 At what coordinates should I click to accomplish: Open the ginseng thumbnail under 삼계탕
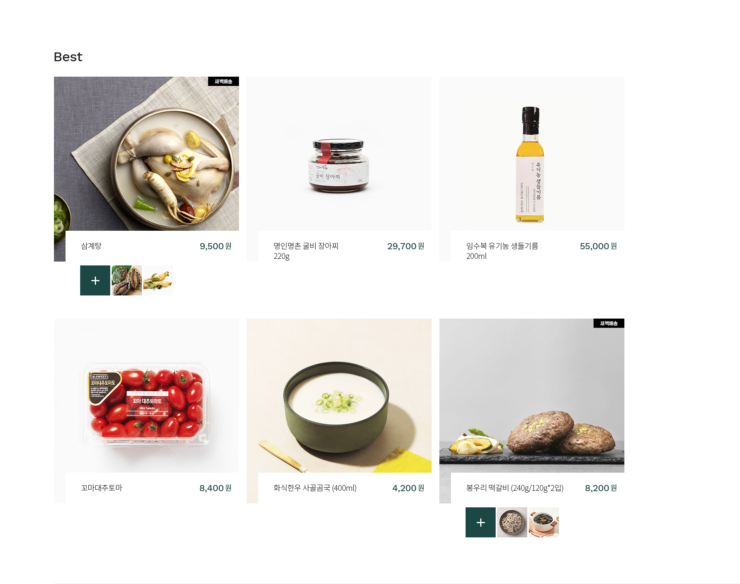coord(158,280)
